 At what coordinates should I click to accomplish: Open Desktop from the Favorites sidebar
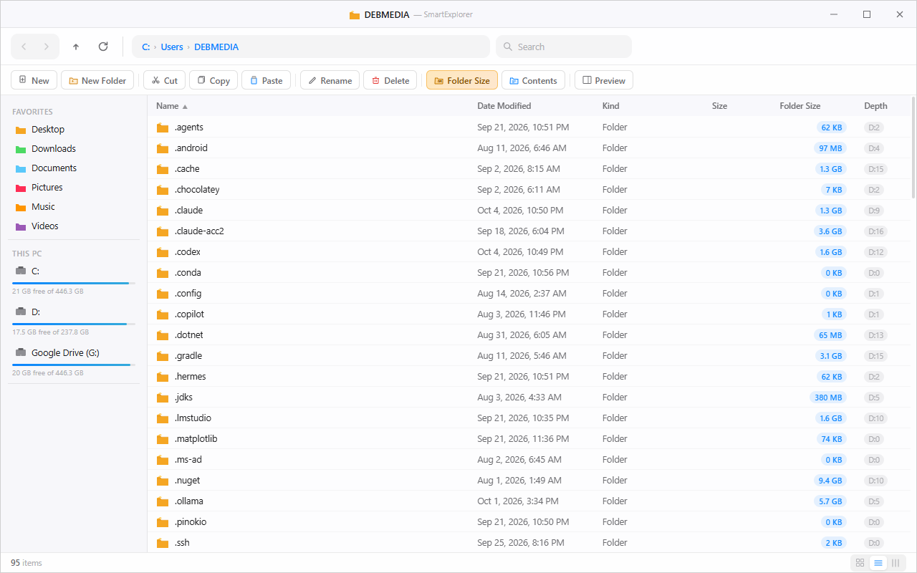coord(74,130)
